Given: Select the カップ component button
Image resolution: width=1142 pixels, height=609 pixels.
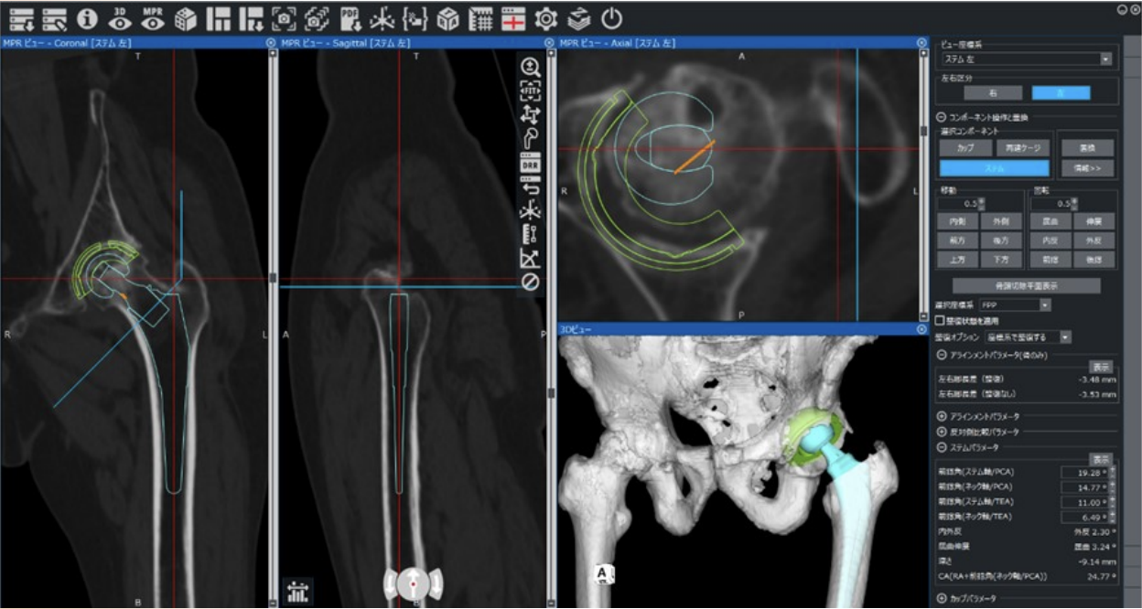Looking at the screenshot, I should [x=965, y=147].
